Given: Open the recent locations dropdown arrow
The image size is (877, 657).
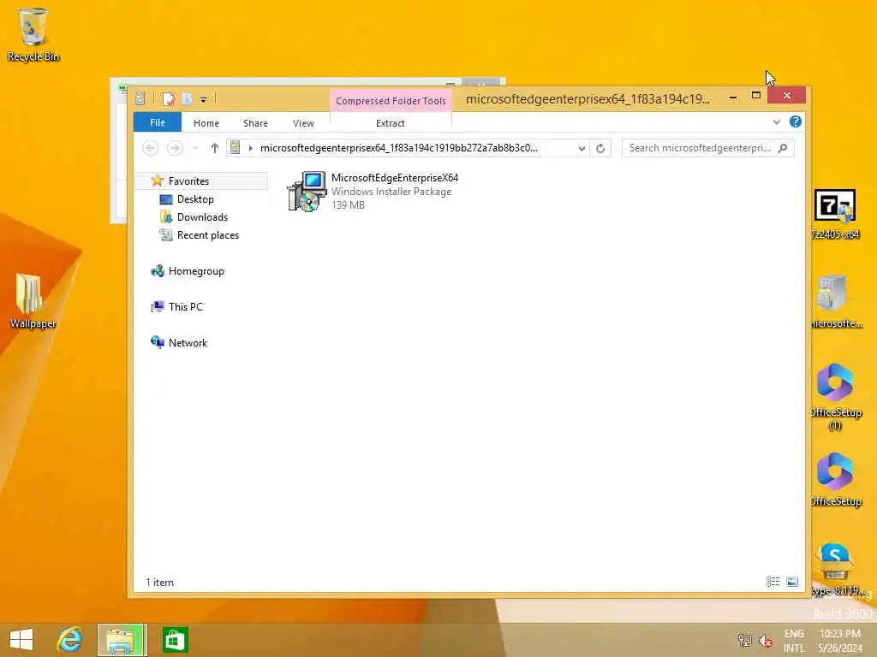Looking at the screenshot, I should pyautogui.click(x=195, y=148).
